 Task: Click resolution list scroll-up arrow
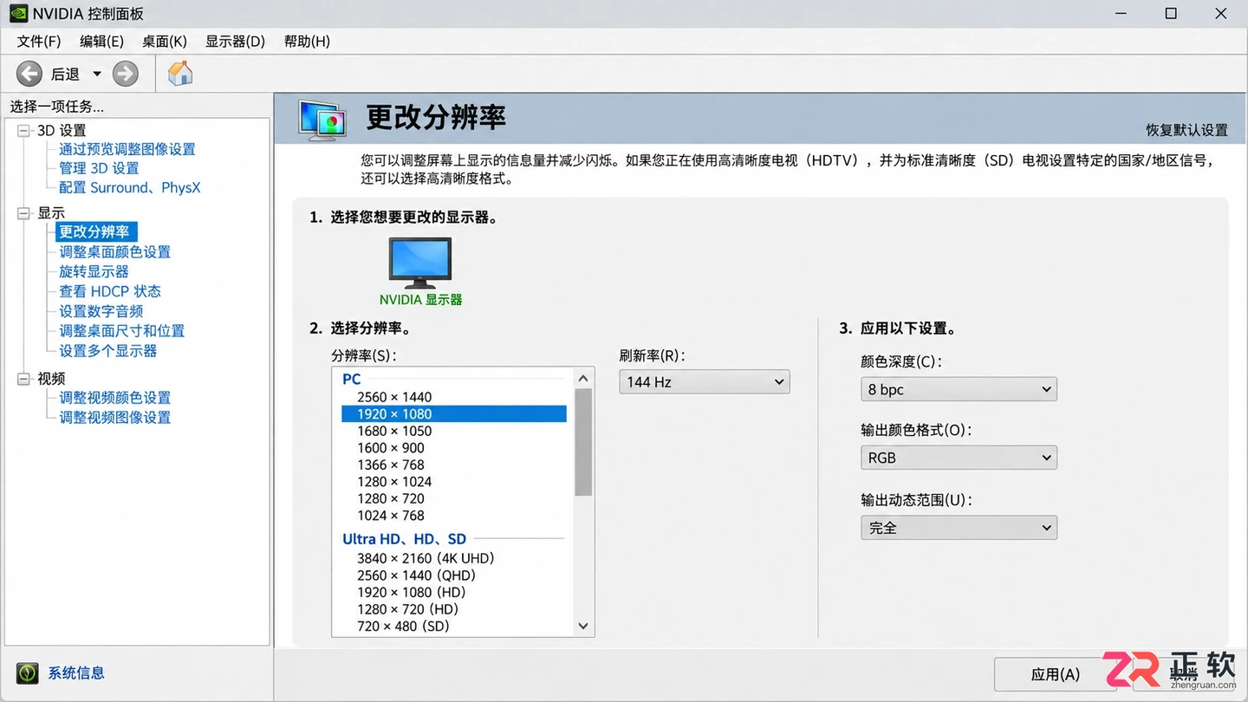tap(583, 378)
